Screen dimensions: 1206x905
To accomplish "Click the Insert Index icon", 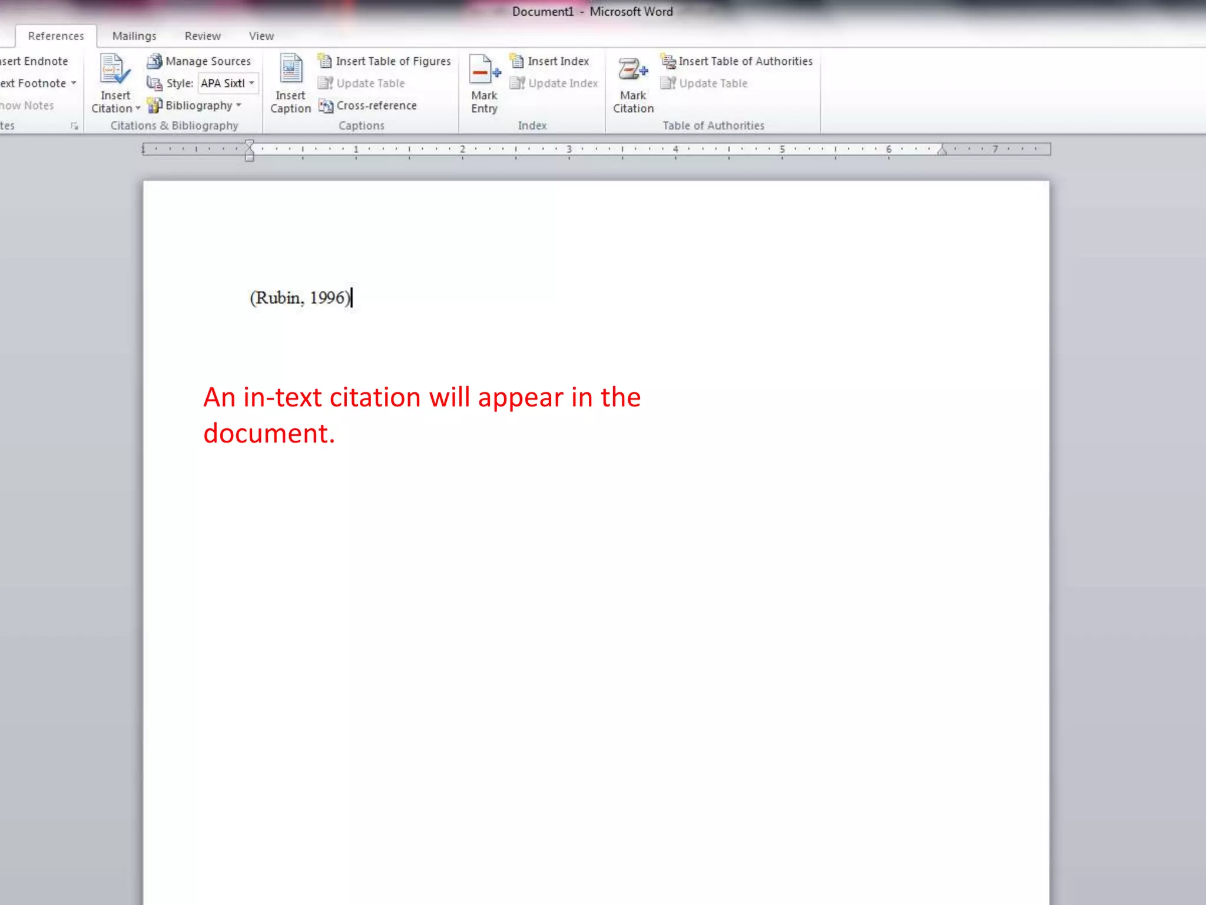I will click(x=516, y=61).
